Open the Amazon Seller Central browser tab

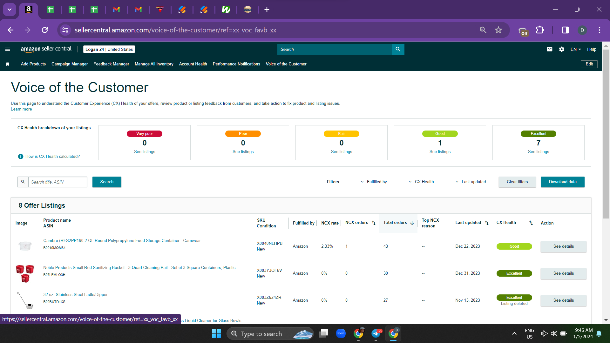point(29,10)
